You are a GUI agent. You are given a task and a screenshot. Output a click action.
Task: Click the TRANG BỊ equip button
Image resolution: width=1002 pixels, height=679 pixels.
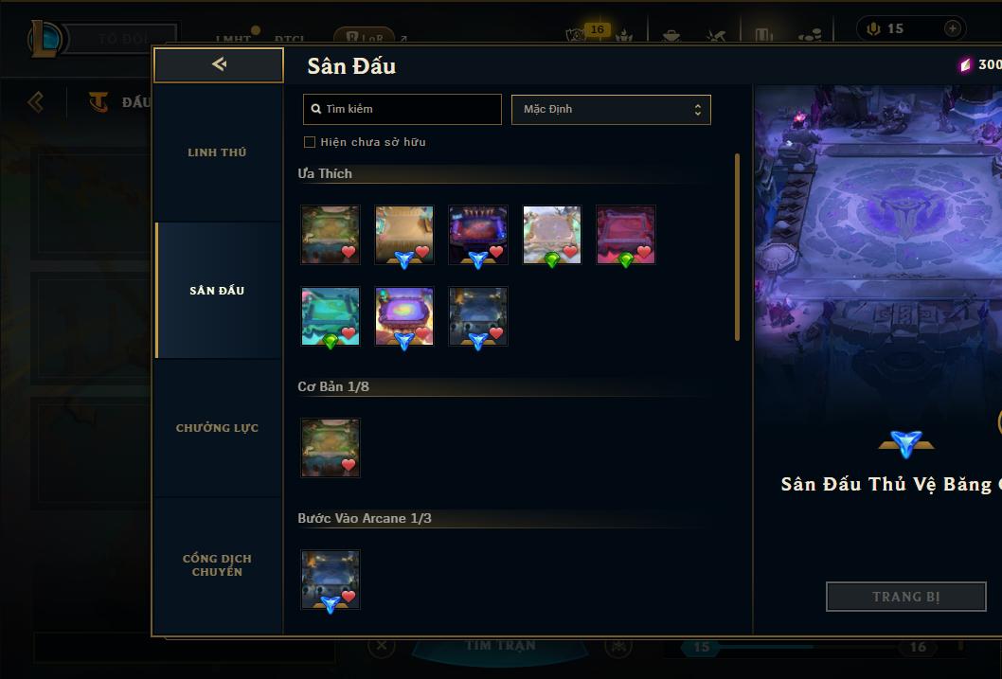coord(905,597)
